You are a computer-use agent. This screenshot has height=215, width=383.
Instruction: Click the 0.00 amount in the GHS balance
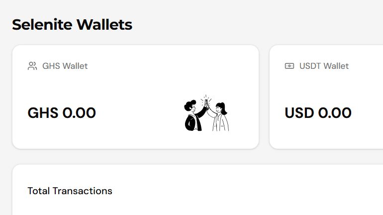pos(79,113)
